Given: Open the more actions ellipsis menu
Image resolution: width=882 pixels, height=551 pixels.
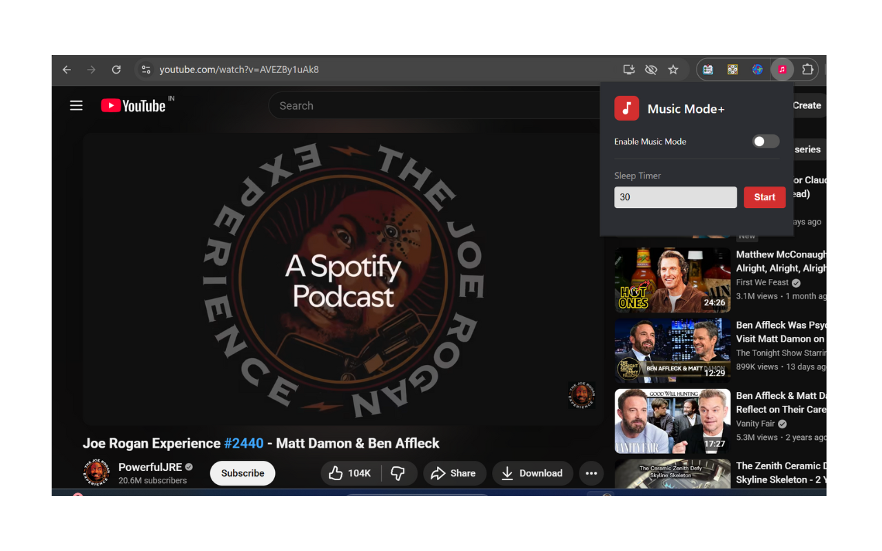Looking at the screenshot, I should coord(591,473).
